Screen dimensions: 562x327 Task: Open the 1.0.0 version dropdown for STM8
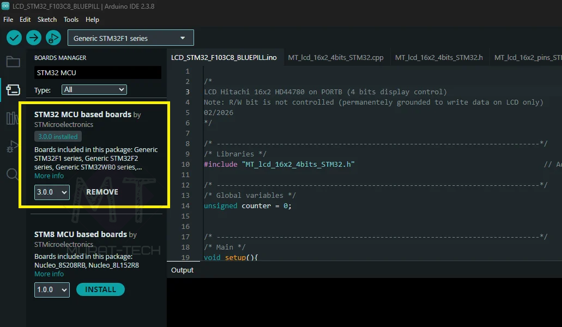52,290
